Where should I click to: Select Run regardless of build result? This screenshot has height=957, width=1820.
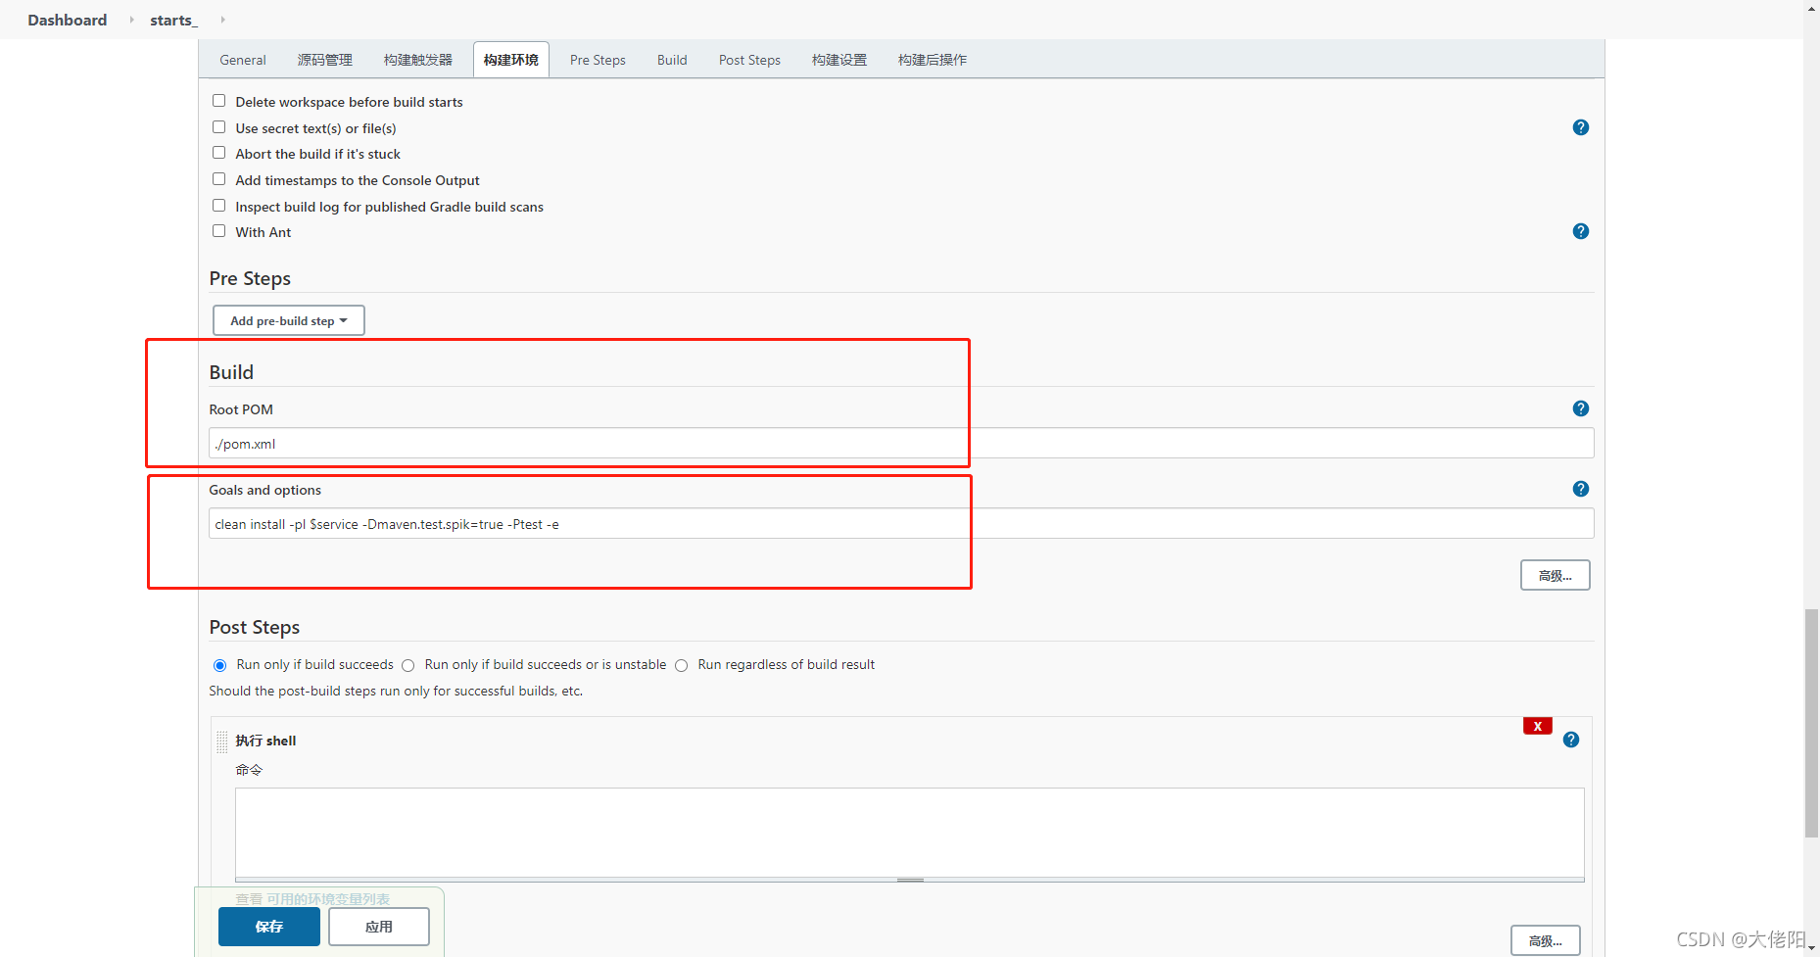click(x=681, y=665)
